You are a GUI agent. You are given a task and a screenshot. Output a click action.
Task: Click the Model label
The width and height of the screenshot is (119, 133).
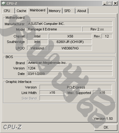[20, 29]
